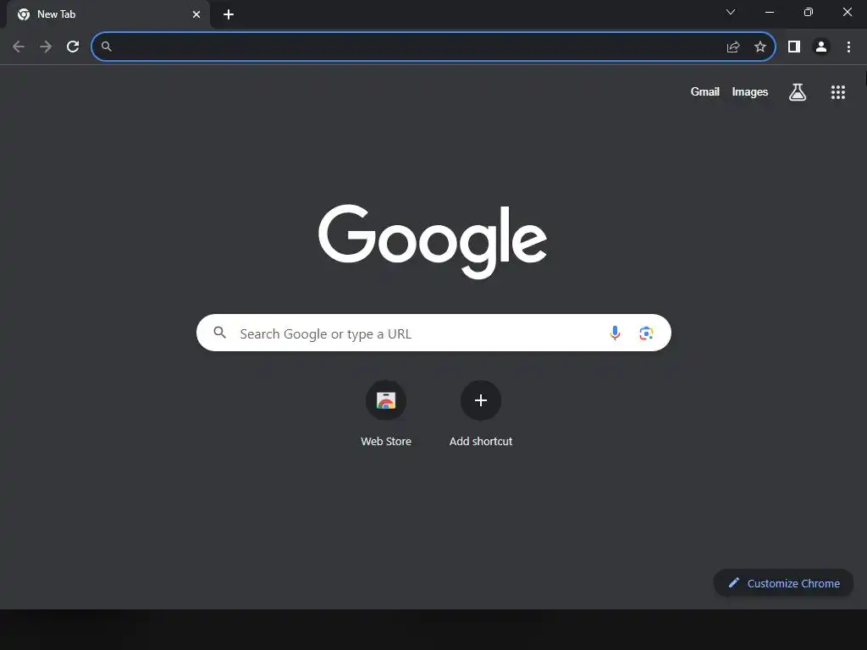Image resolution: width=867 pixels, height=650 pixels.
Task: Click the Google logo
Action: click(x=433, y=241)
